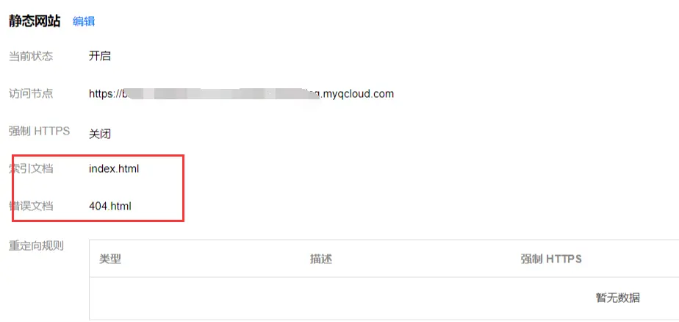Click the empty redirect rules table row
The image size is (679, 322).
384,298
